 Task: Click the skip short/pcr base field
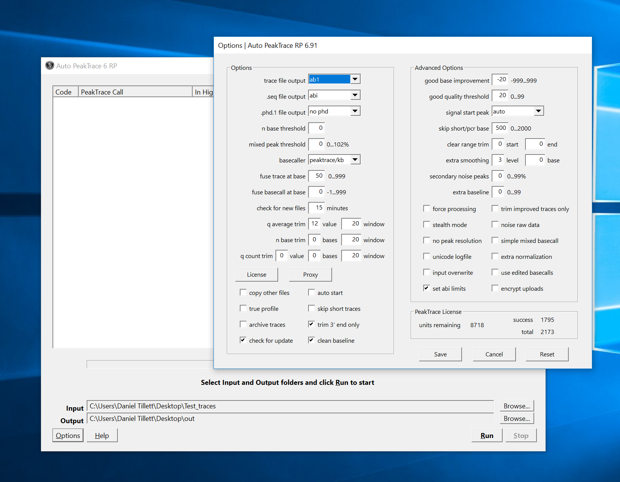(x=500, y=128)
